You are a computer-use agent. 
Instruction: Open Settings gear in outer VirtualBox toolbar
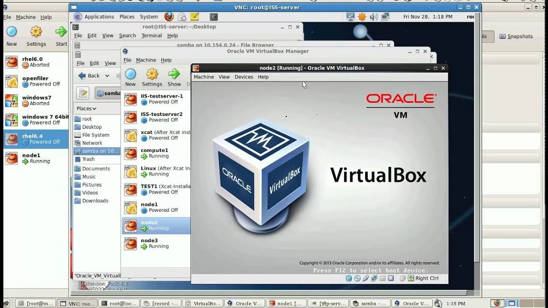[x=36, y=32]
